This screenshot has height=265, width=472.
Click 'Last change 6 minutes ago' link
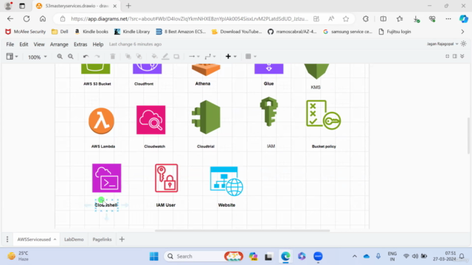pos(135,44)
